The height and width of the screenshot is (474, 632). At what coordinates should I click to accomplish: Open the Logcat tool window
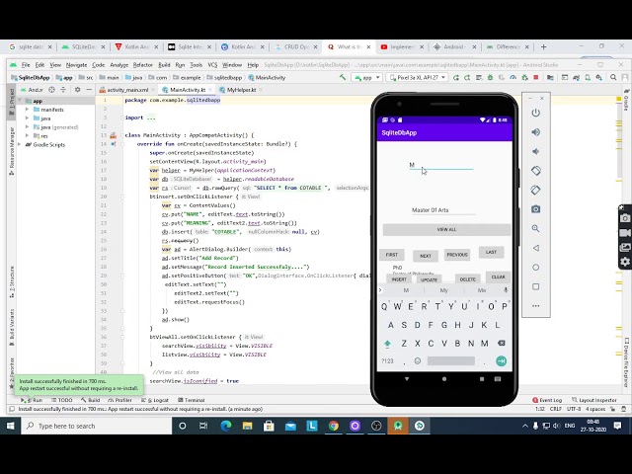click(x=155, y=400)
